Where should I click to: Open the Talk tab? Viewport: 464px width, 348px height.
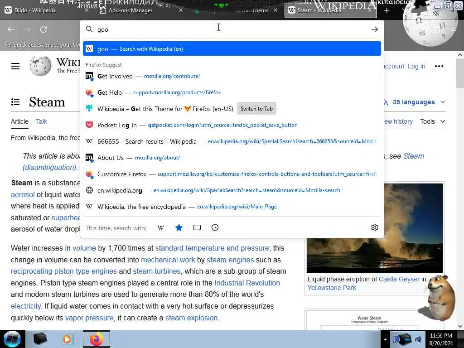(x=41, y=121)
